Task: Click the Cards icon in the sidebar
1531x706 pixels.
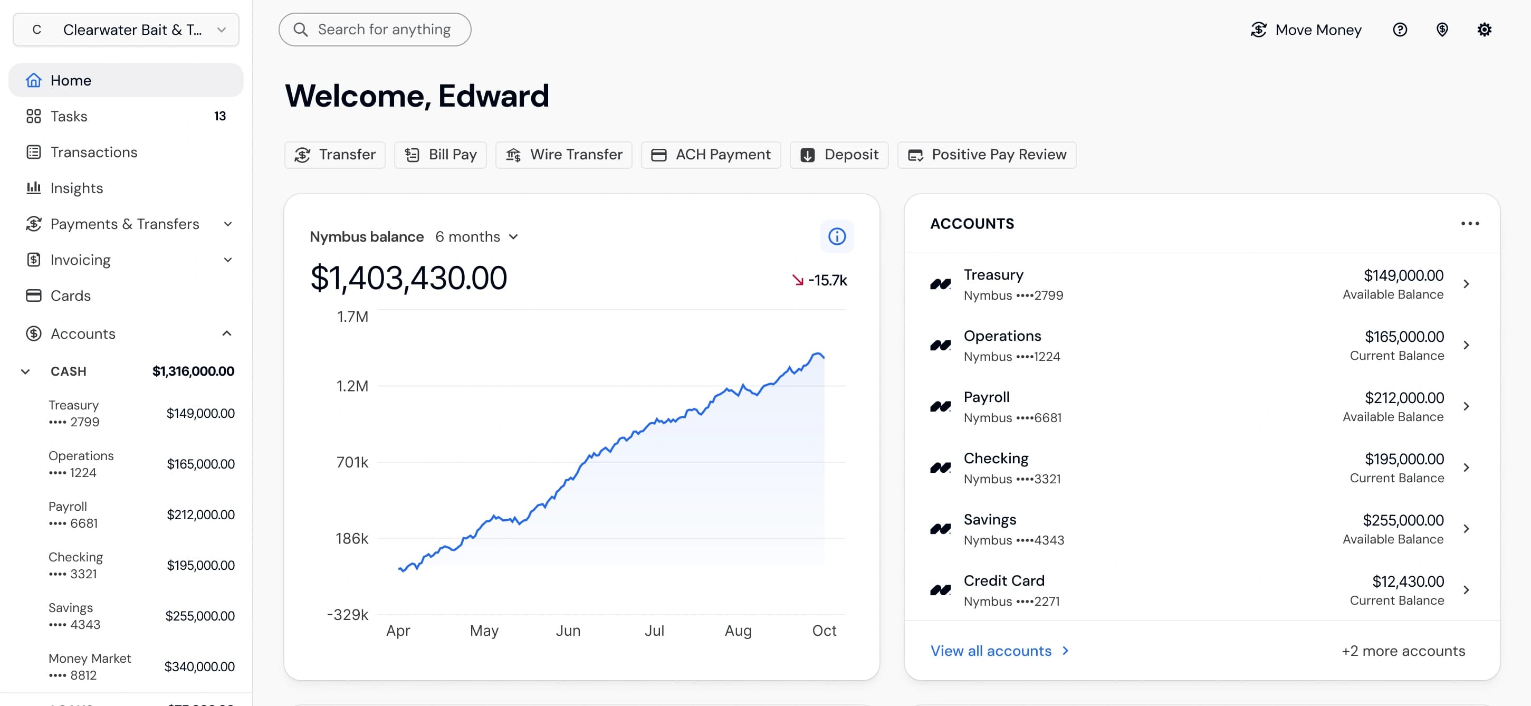Action: (x=34, y=295)
